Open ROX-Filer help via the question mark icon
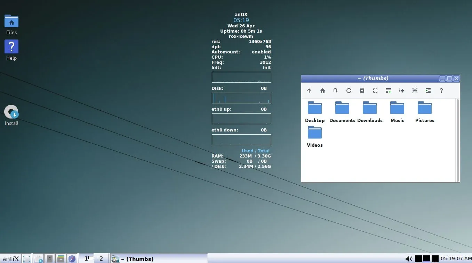Screen dimensions: 472x263 pyautogui.click(x=441, y=91)
